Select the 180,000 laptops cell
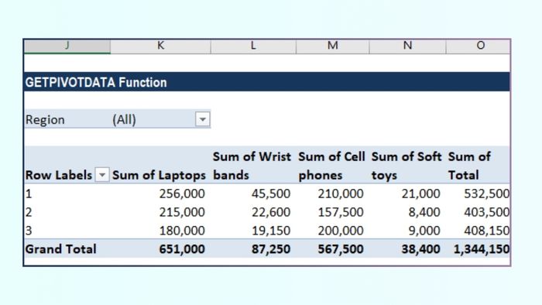Screen dimensions: 542x305 [x=160, y=230]
